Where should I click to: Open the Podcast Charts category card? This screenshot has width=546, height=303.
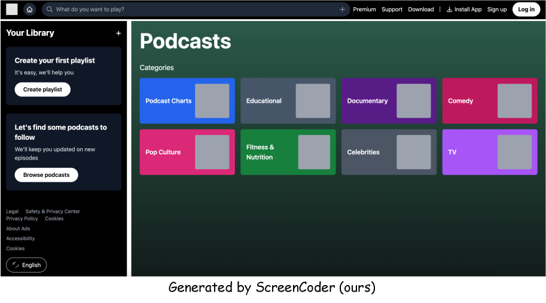187,101
